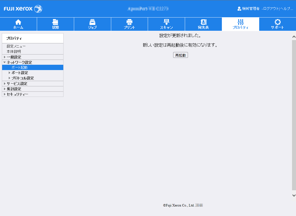Open the Address Book (宛先表) icon

coord(203,22)
